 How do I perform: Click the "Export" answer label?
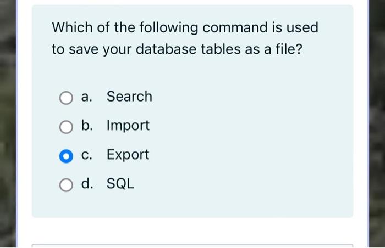[128, 155]
